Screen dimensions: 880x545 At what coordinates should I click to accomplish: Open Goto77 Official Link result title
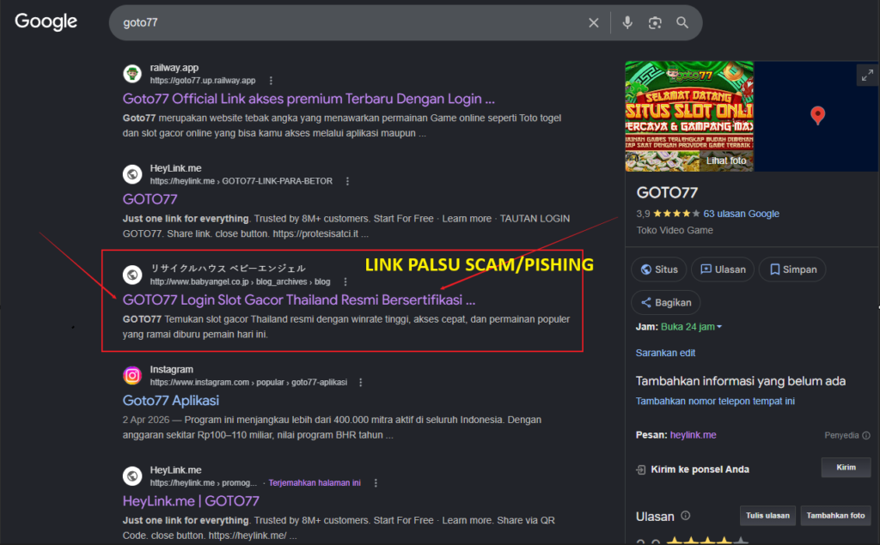(x=309, y=99)
